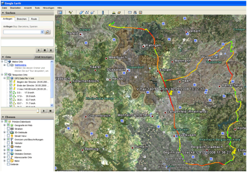The width and height of the screenshot is (247, 172).
Task: Switch to the Branchen search tab
Action: click(x=22, y=19)
